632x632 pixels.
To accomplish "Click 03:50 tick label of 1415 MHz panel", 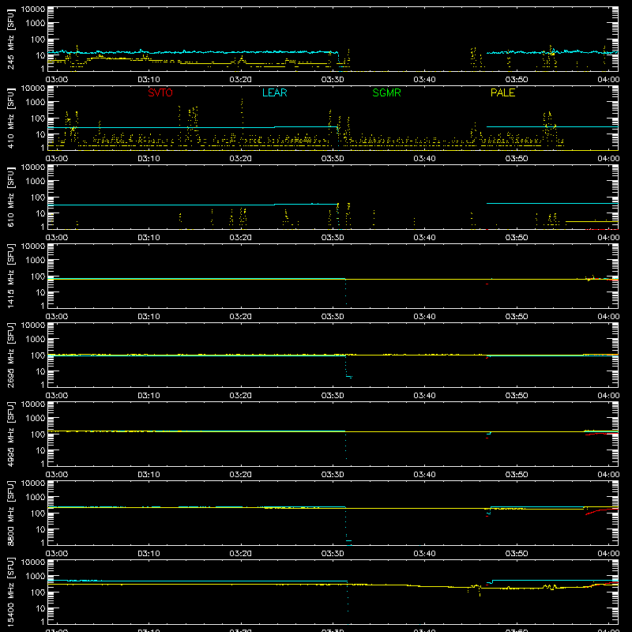I will click(517, 317).
